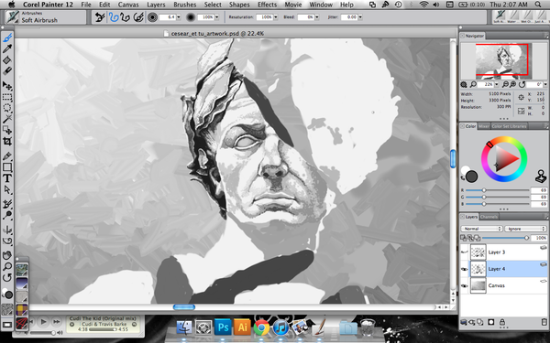
Task: Hide Layer 4 using its eye icon
Action: click(465, 269)
